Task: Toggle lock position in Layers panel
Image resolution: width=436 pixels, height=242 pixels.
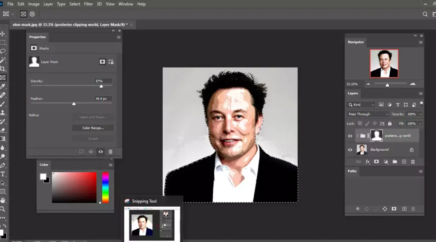Action: pyautogui.click(x=375, y=123)
